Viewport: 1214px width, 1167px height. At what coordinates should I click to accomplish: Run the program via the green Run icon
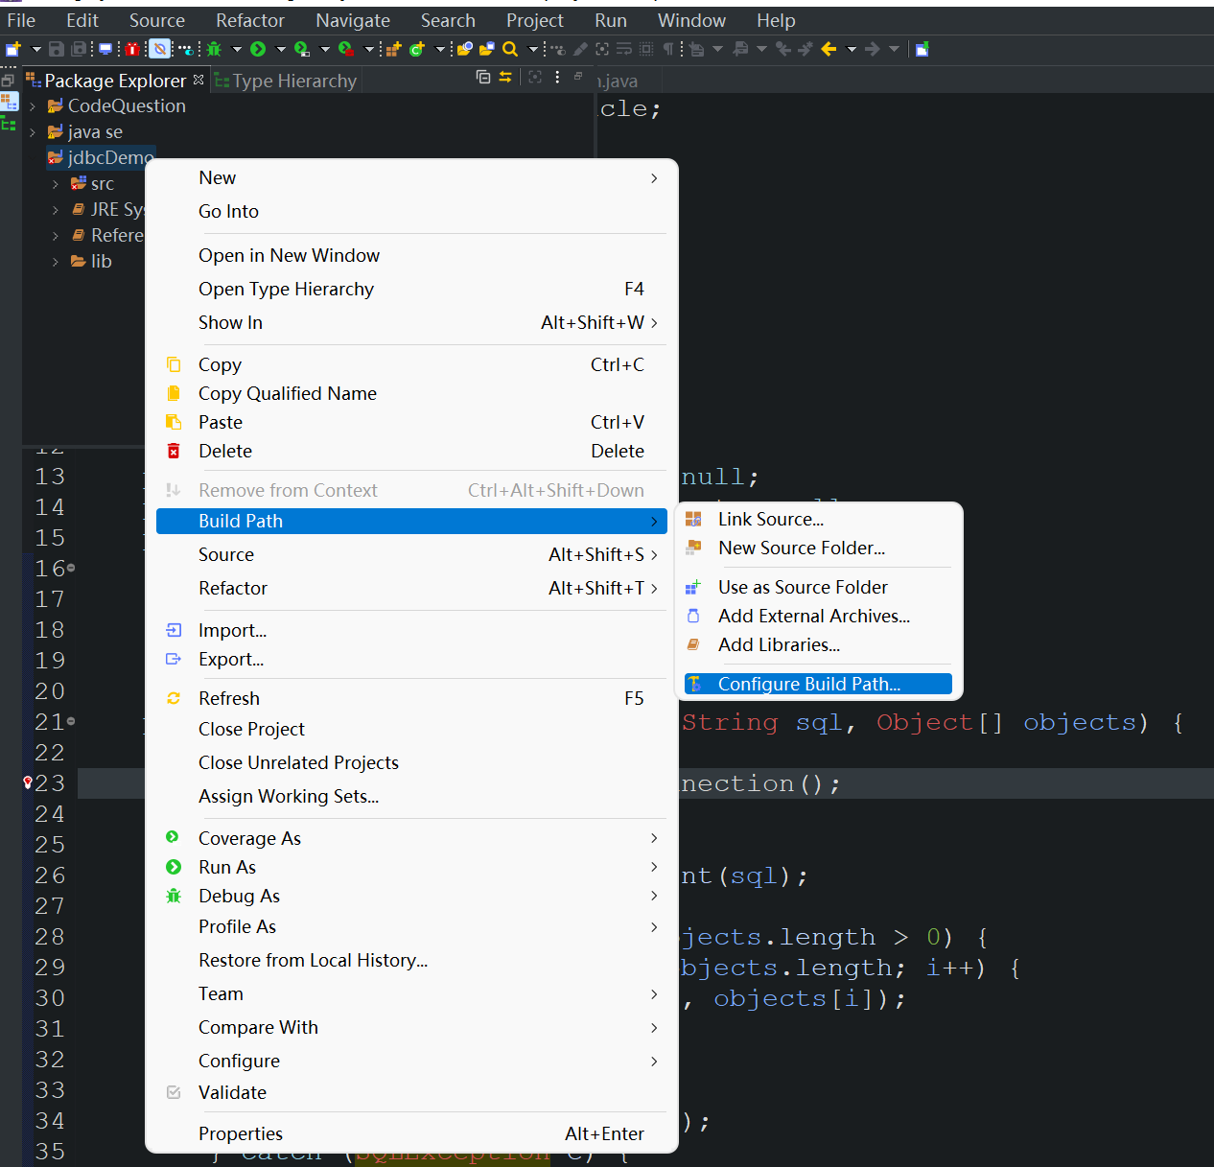pos(257,49)
